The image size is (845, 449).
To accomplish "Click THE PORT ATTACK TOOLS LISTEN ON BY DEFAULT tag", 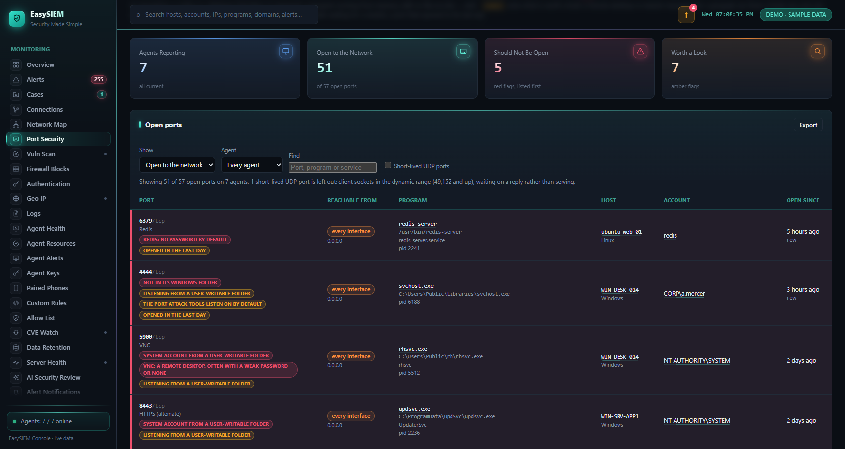I will pyautogui.click(x=202, y=304).
